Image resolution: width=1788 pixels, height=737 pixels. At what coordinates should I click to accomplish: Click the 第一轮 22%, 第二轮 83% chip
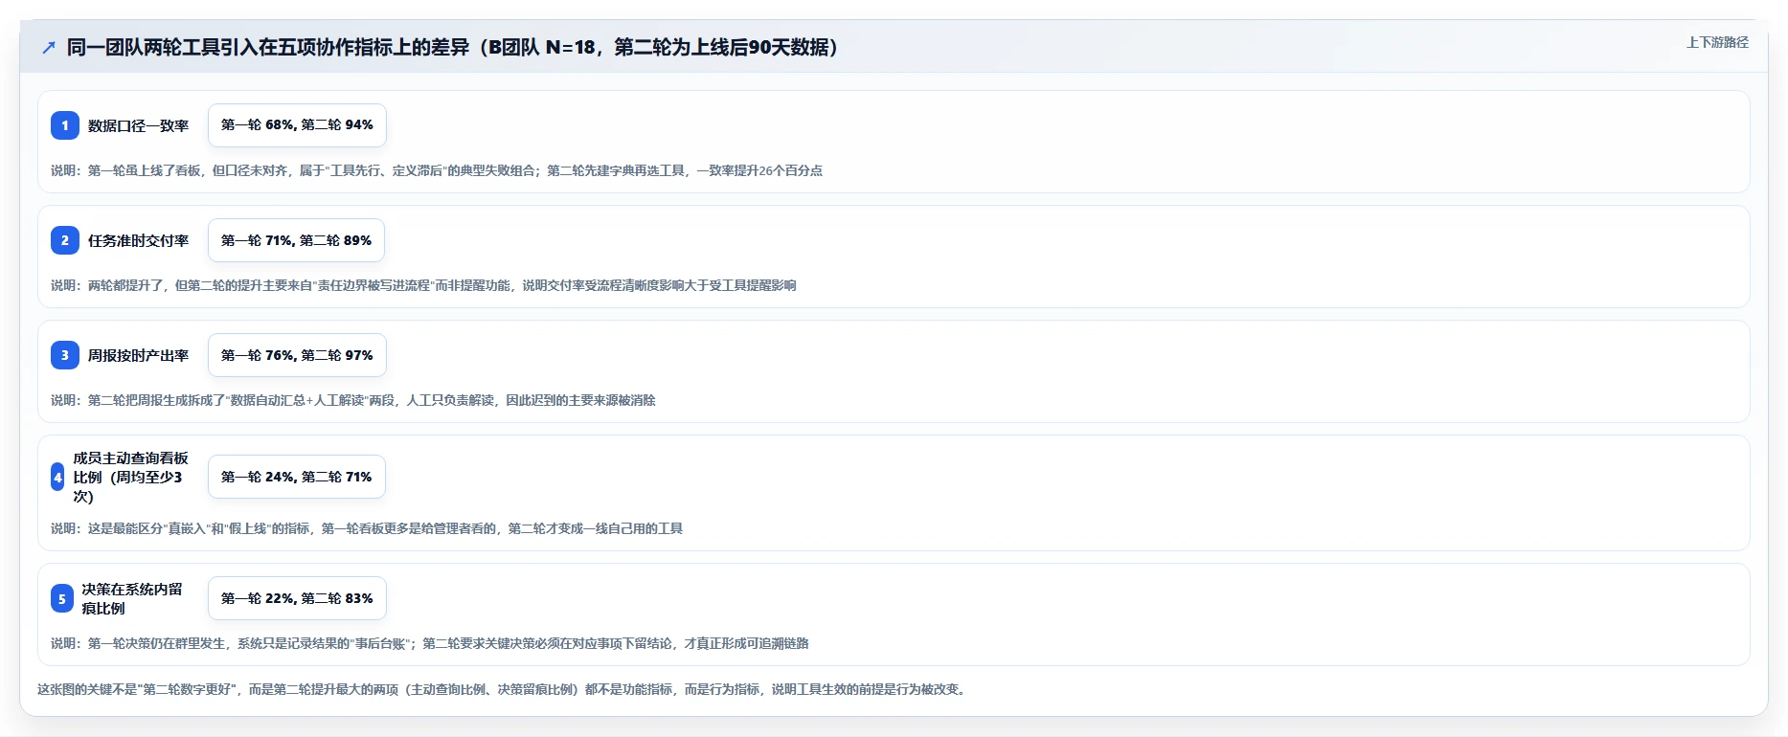297,598
